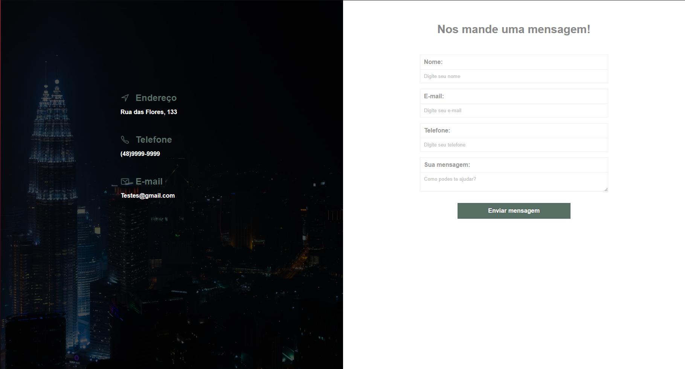
Task: Click the E-mail: label
Action: (x=434, y=96)
